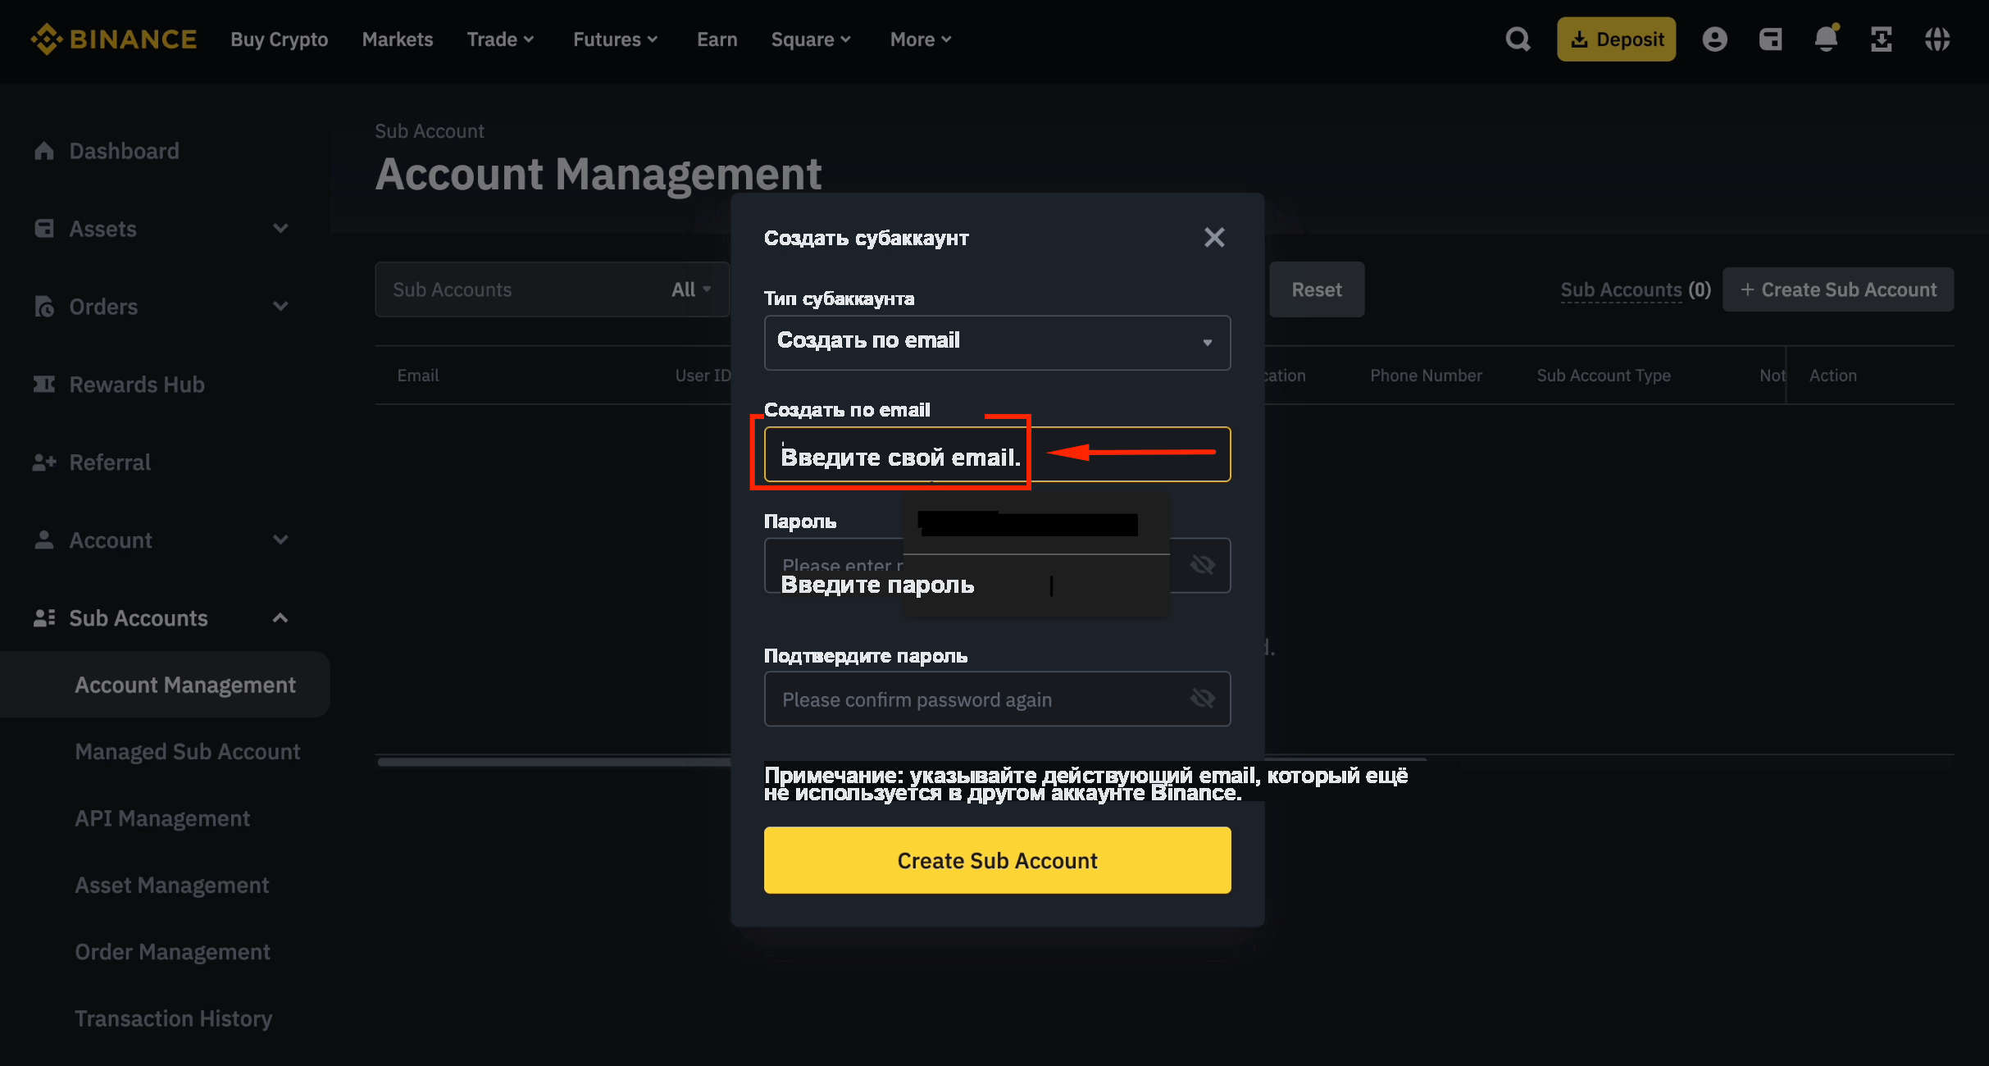Select API Management in sidebar
1989x1066 pixels.
[162, 818]
